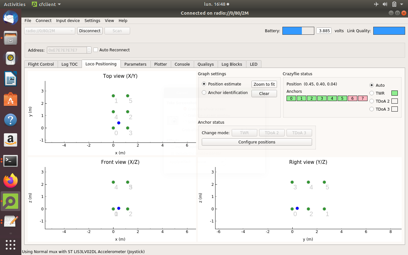The width and height of the screenshot is (408, 255).
Task: Open Rhythmbox music player in dock
Action: click(11, 58)
